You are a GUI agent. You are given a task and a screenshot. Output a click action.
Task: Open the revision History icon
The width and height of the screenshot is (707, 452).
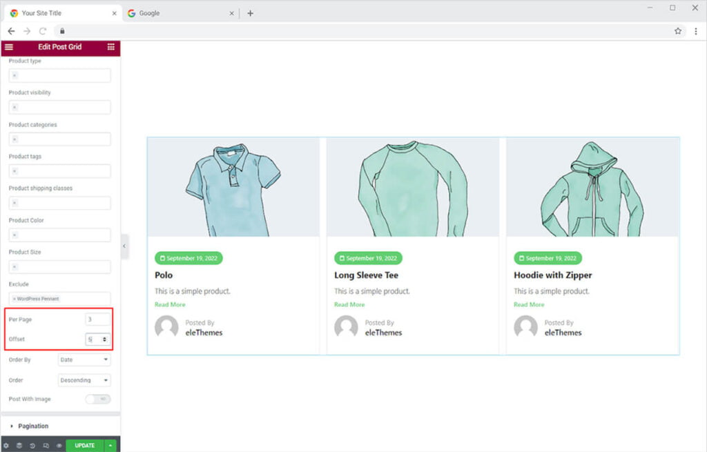point(32,446)
